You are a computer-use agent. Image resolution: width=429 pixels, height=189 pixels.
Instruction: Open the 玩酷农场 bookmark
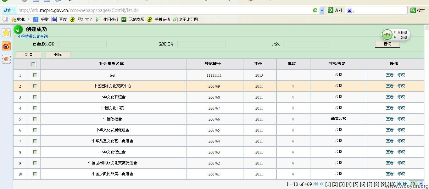133,19
